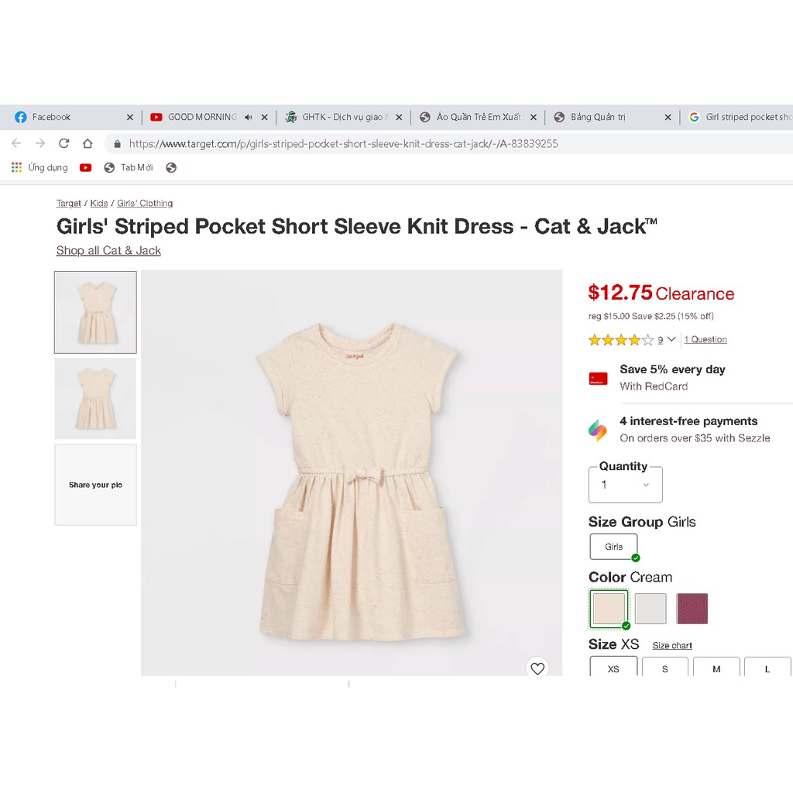
Task: Choose size M
Action: tap(716, 667)
